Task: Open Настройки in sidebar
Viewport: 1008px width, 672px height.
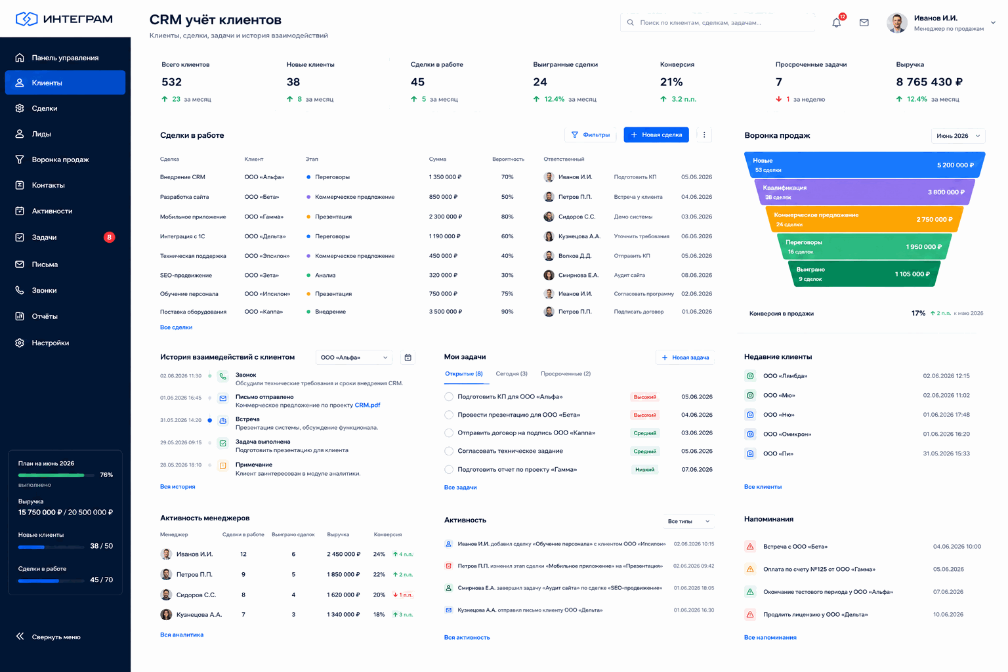Action: coord(65,343)
